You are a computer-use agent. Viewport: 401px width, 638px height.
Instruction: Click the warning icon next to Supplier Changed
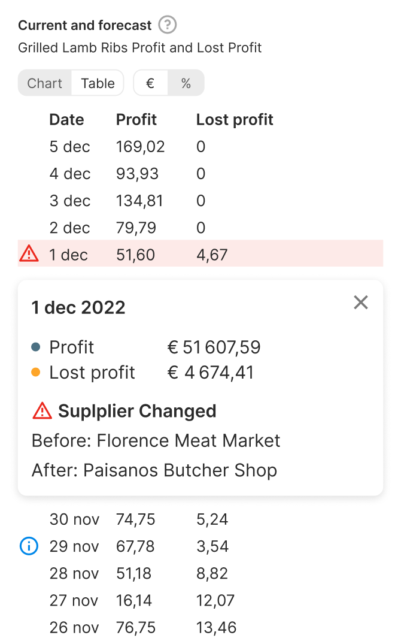42,411
